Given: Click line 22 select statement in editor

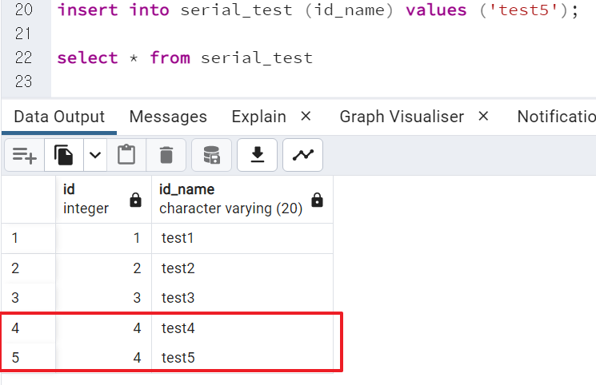Looking at the screenshot, I should click(x=185, y=58).
